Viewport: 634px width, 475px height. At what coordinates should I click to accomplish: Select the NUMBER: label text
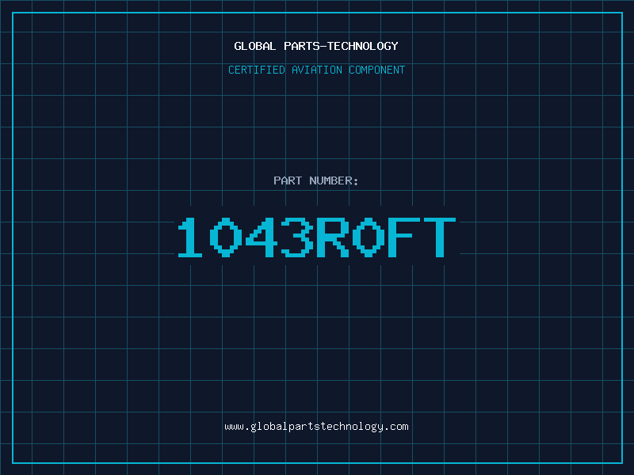334,180
